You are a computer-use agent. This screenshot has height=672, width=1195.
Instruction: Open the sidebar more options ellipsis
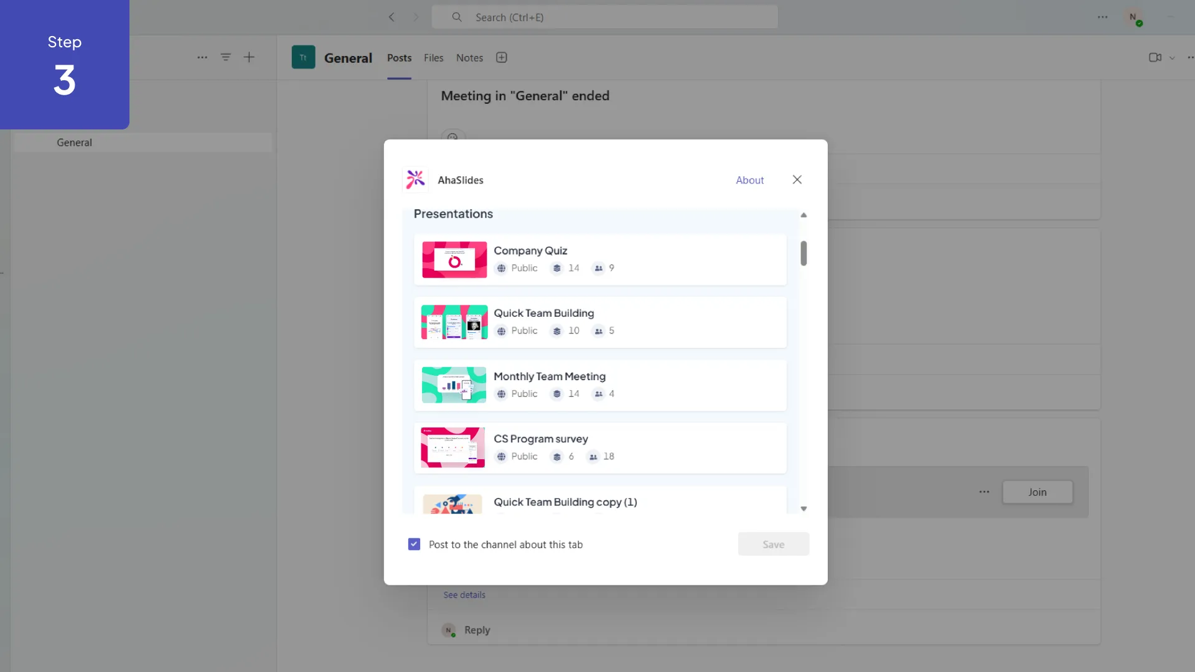202,57
